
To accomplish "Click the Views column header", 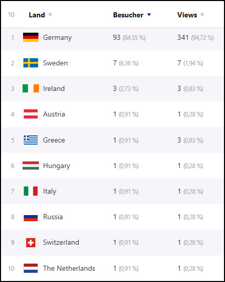I will coord(187,15).
